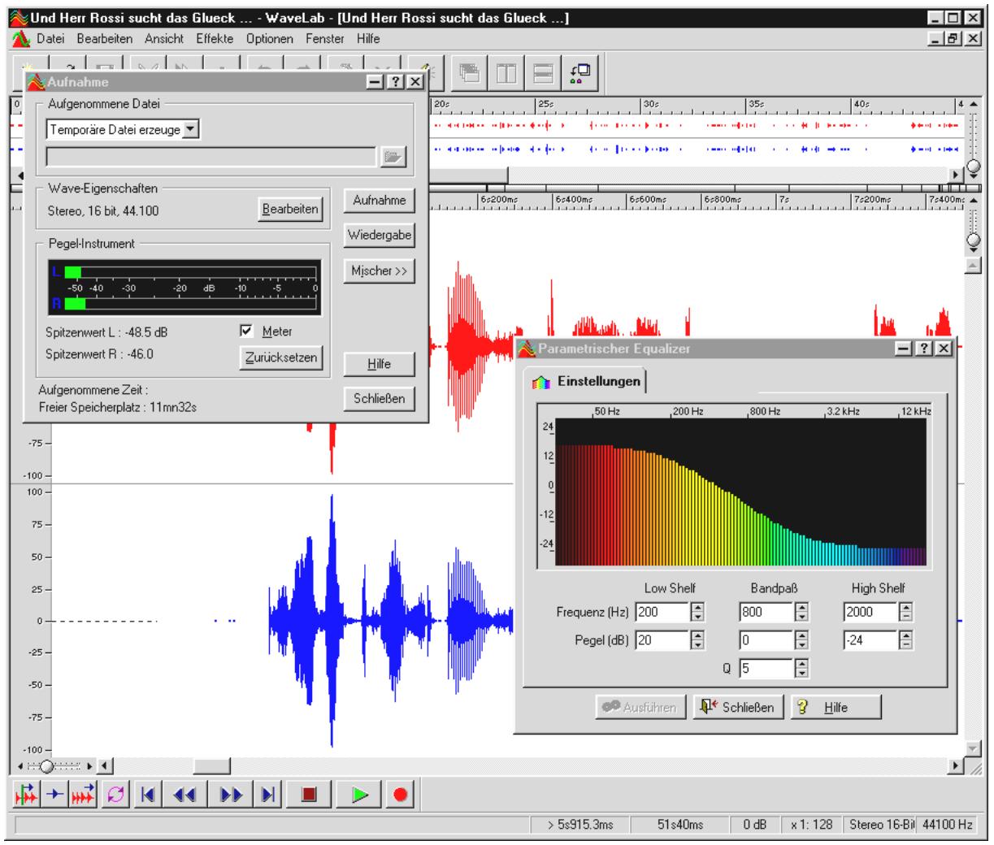The image size is (994, 845).
Task: Click the x1: 128 zoom status entry
Action: pos(812,825)
